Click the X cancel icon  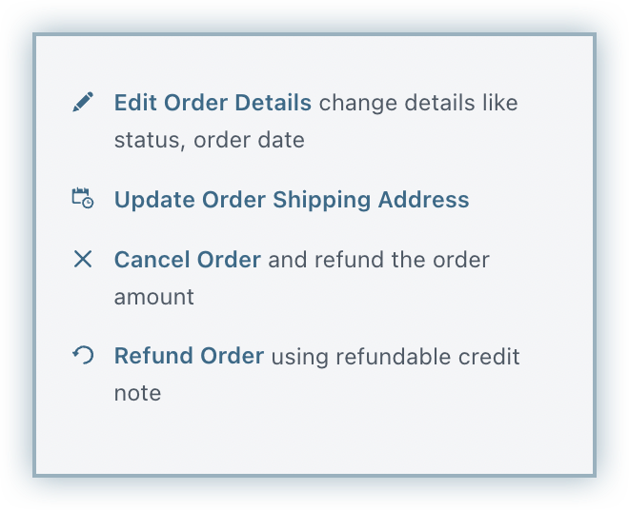point(83,259)
